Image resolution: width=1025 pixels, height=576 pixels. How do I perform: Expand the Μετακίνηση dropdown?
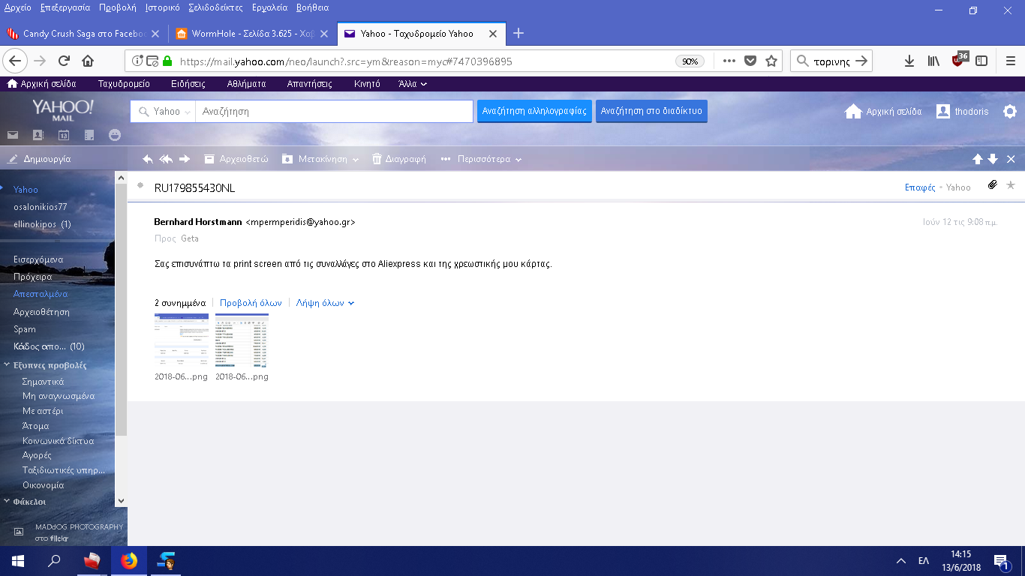(355, 160)
